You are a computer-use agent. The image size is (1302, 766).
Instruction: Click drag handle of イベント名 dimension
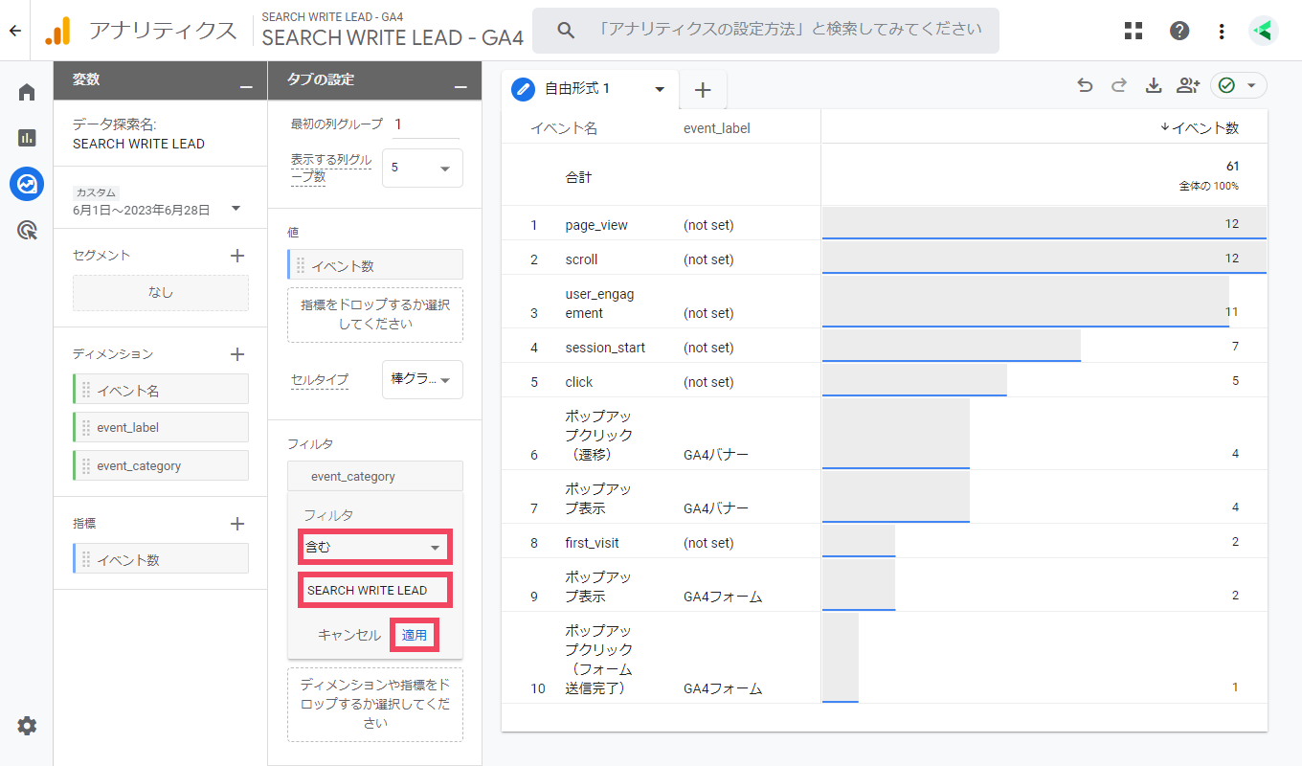(86, 390)
